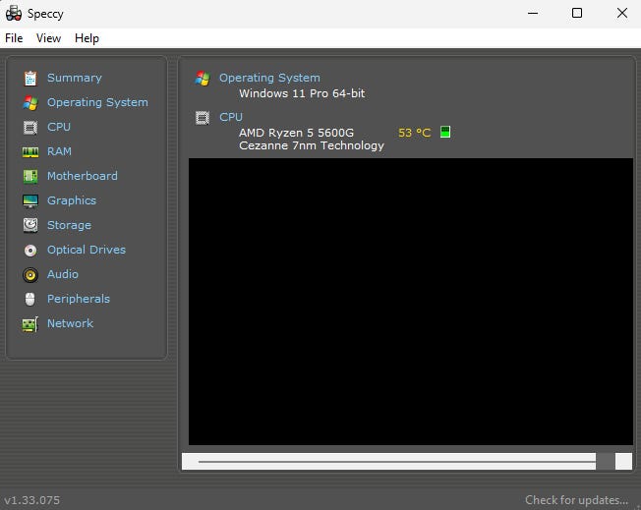Click the Graphics monitor icon
This screenshot has height=510, width=641.
[x=30, y=201]
